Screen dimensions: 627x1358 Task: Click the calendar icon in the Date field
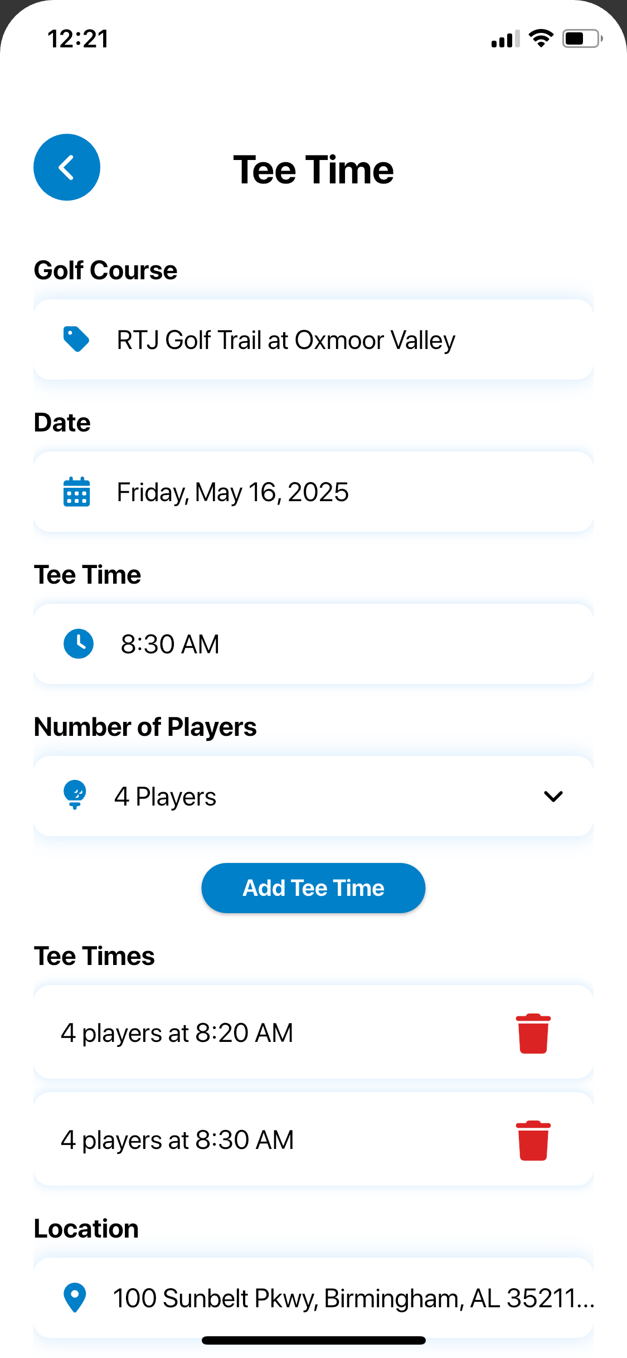pyautogui.click(x=76, y=491)
